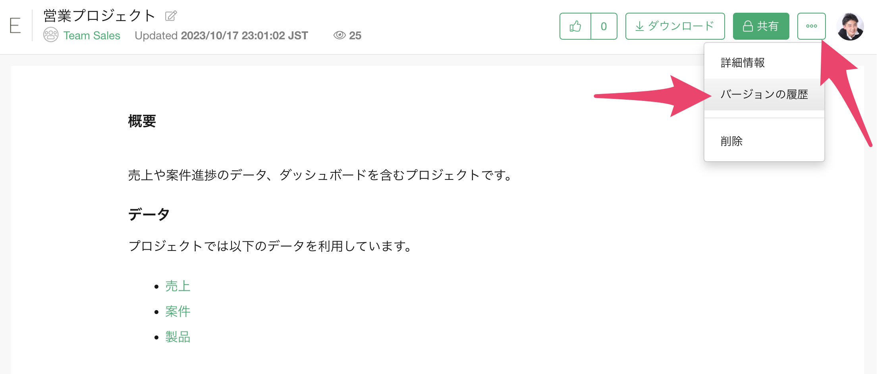Open the 案件 data link

pyautogui.click(x=178, y=311)
